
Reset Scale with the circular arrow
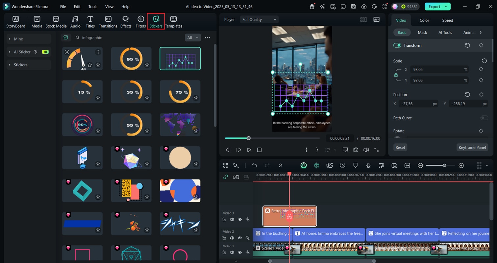pyautogui.click(x=484, y=61)
